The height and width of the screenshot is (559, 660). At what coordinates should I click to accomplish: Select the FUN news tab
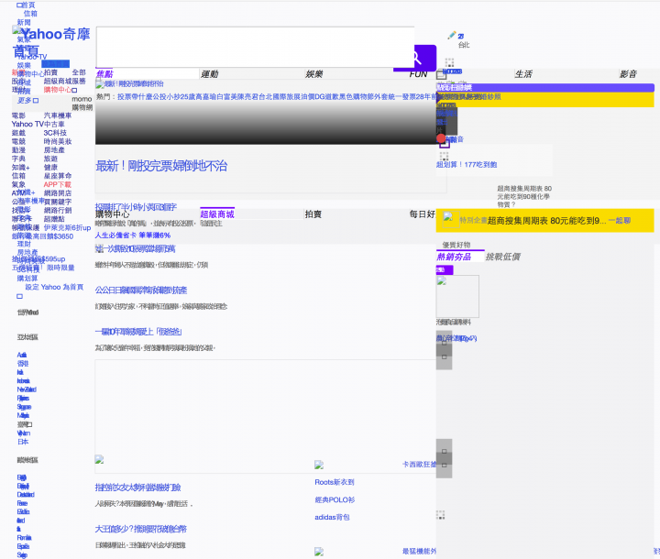click(x=418, y=74)
